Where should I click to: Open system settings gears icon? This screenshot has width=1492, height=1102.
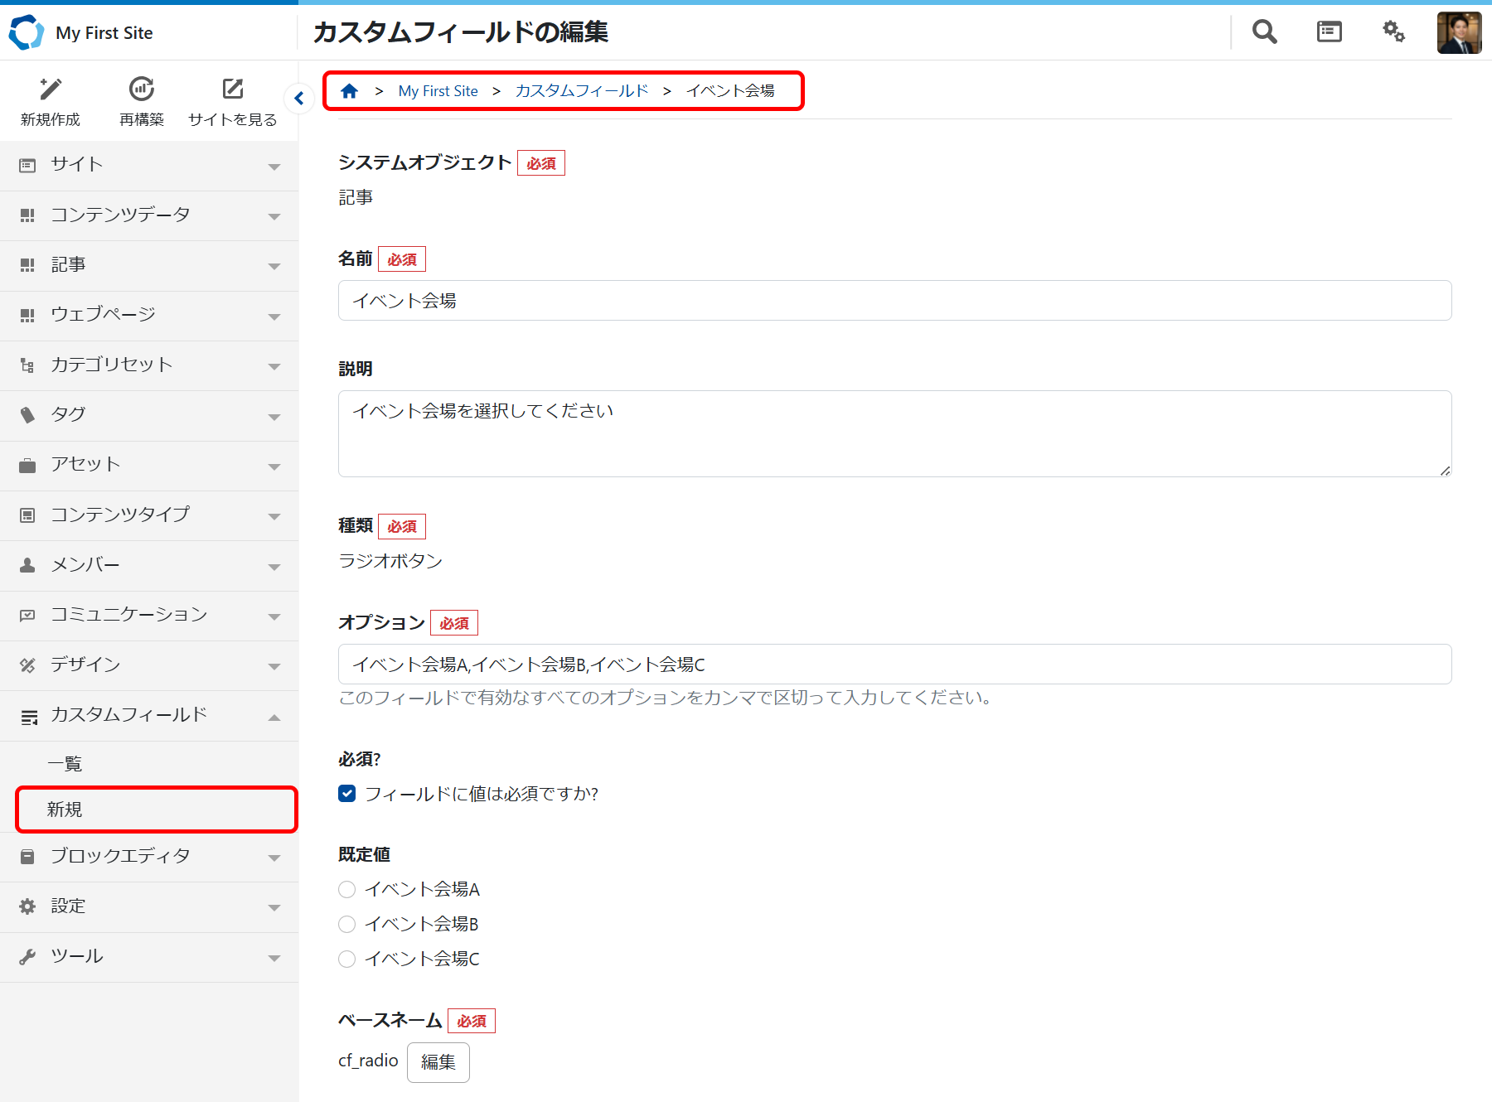(1393, 32)
